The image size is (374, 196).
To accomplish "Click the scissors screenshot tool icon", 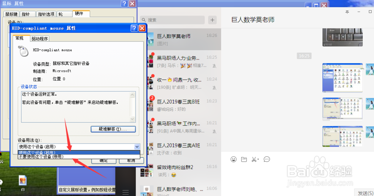I will click(x=254, y=159).
